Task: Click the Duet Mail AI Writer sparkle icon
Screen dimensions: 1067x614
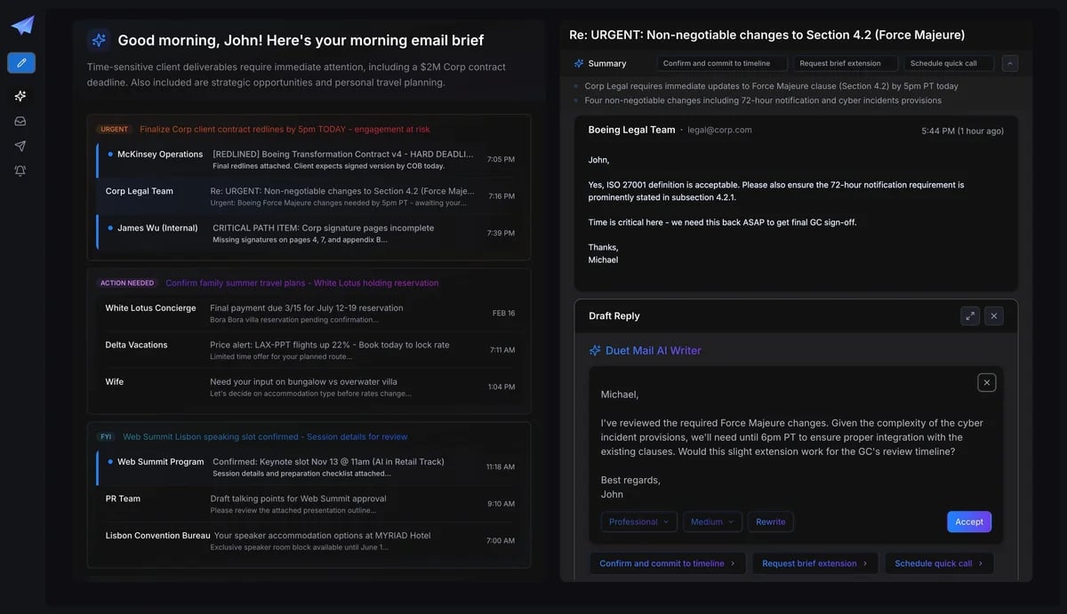Action: tap(595, 351)
